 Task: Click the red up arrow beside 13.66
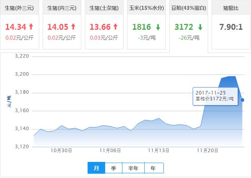[116, 27]
